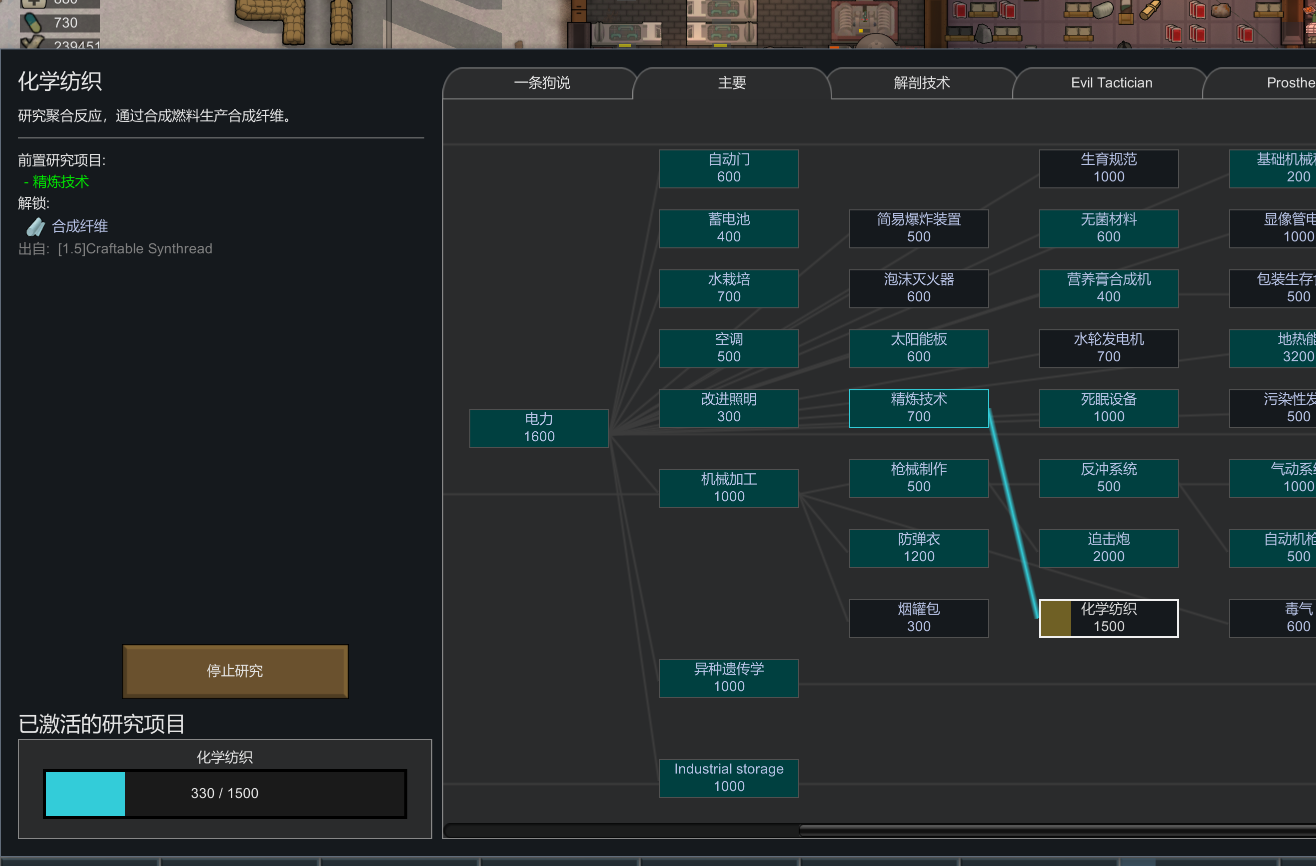This screenshot has height=866, width=1316.
Task: Switch to the Evil Tactician tab
Action: pos(1112,83)
